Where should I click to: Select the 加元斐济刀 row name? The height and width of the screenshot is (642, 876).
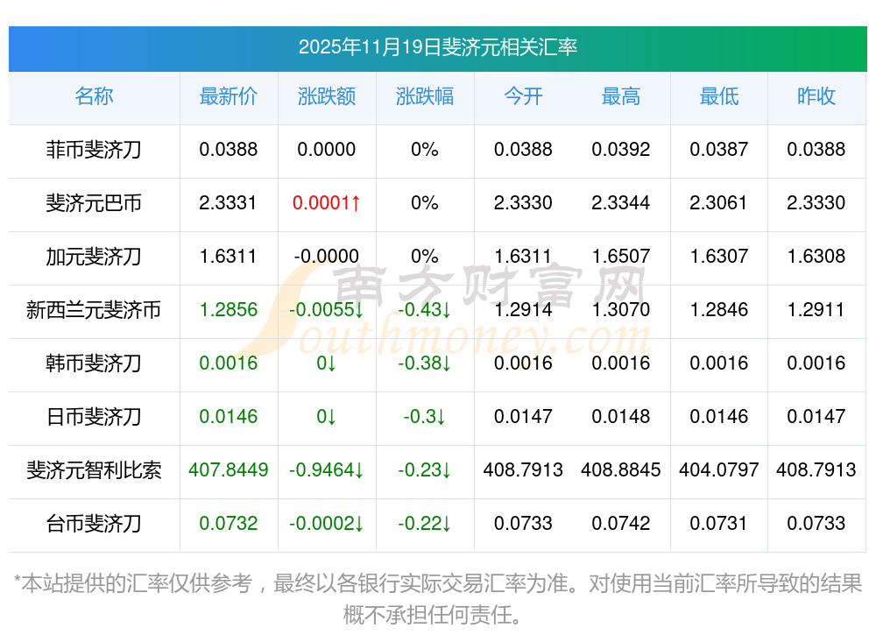[x=94, y=257]
